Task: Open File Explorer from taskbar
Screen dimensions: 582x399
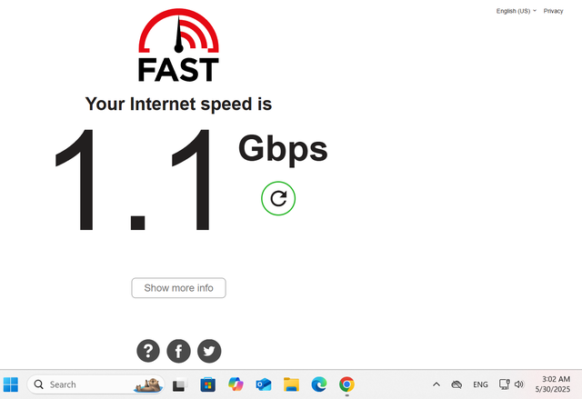Action: (x=291, y=384)
